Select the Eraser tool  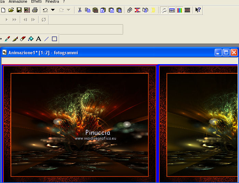tap(23, 39)
